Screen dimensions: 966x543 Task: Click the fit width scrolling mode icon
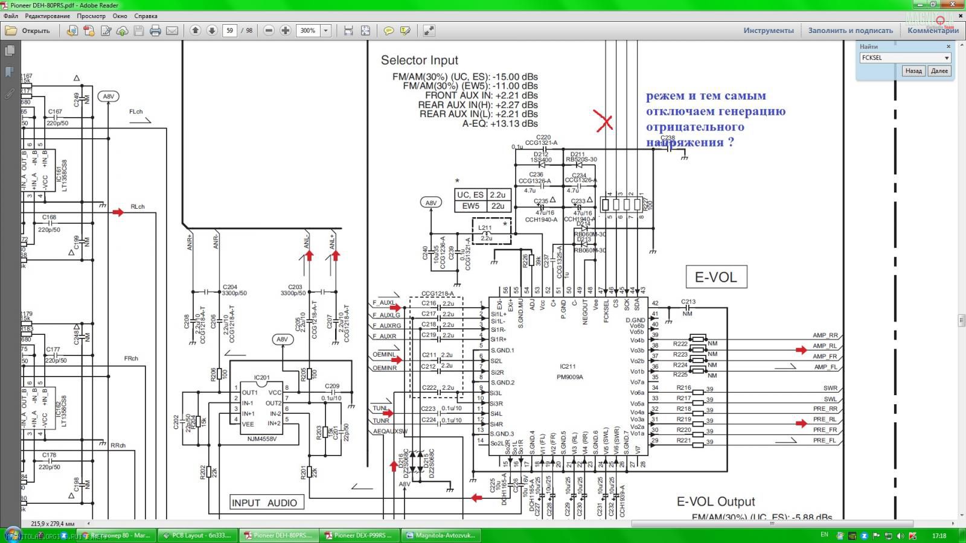(348, 30)
